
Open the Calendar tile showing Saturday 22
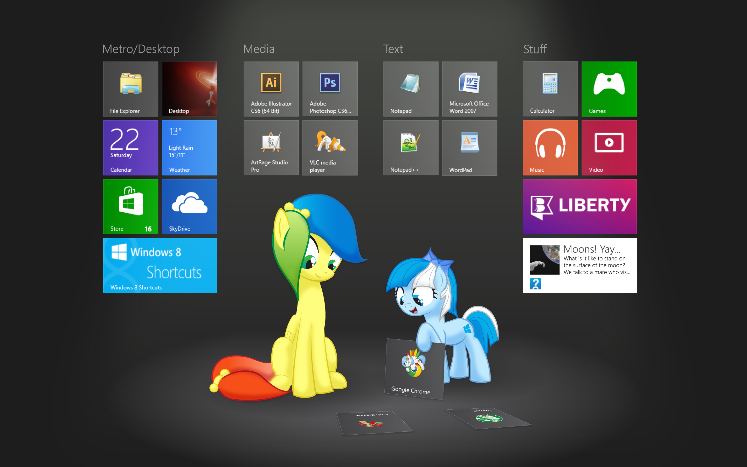coord(130,148)
